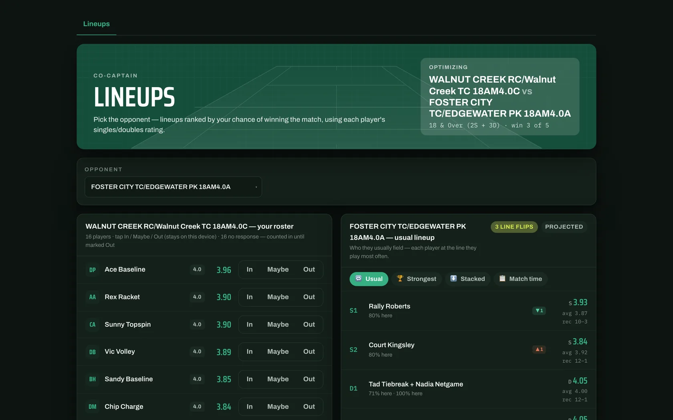Set Vic Volley to Out

[x=309, y=352]
